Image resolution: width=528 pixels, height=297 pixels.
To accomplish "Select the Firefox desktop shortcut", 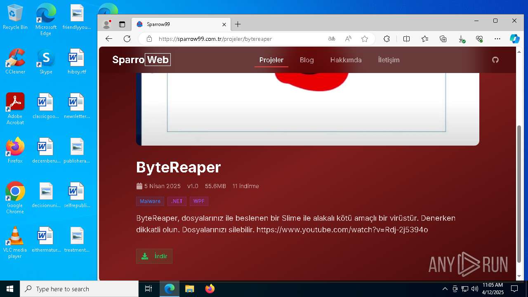I will [15, 151].
